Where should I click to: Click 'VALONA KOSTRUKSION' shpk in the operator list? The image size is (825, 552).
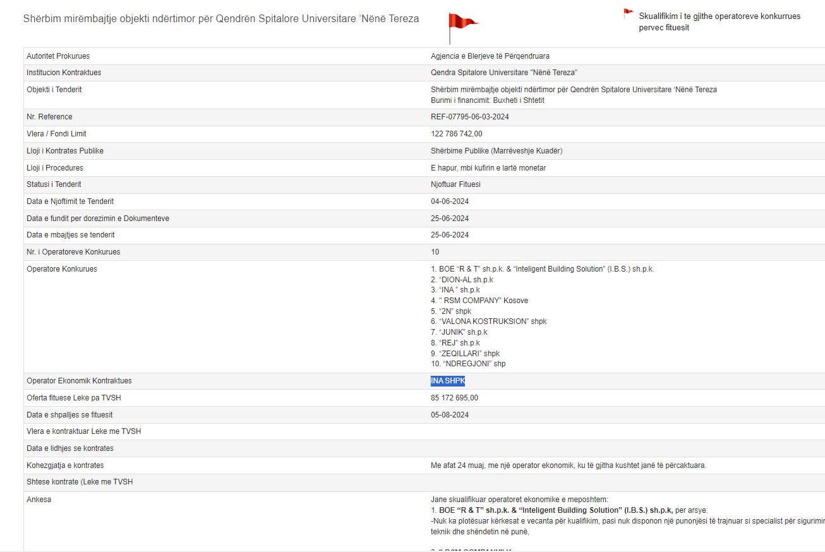pyautogui.click(x=488, y=321)
